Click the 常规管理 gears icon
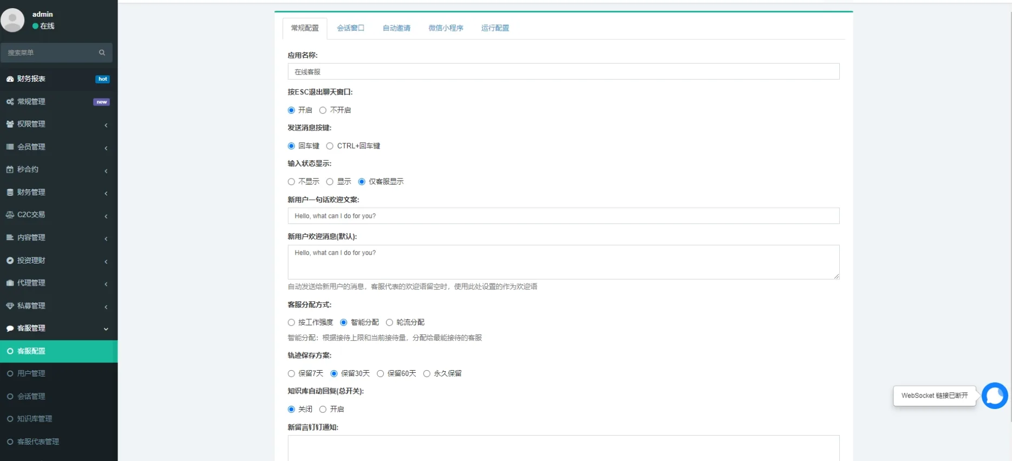This screenshot has width=1012, height=461. point(10,102)
